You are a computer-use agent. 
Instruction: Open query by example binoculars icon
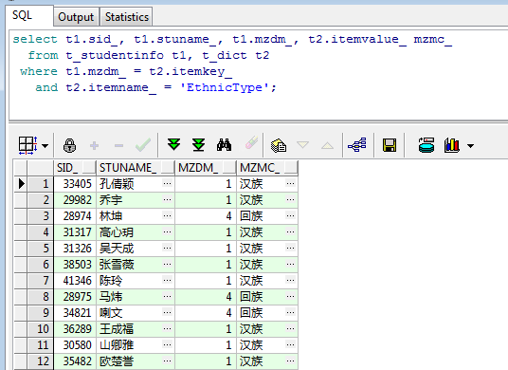(x=224, y=145)
